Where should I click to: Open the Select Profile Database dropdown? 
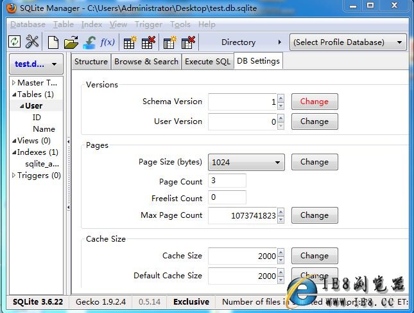348,42
